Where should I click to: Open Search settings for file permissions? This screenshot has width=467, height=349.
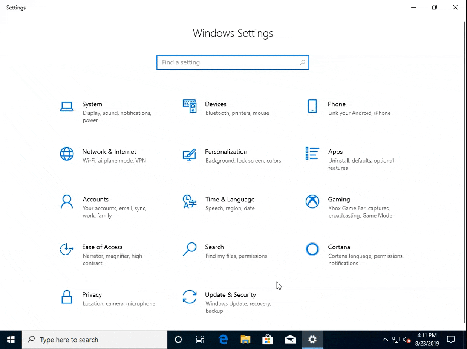215,247
